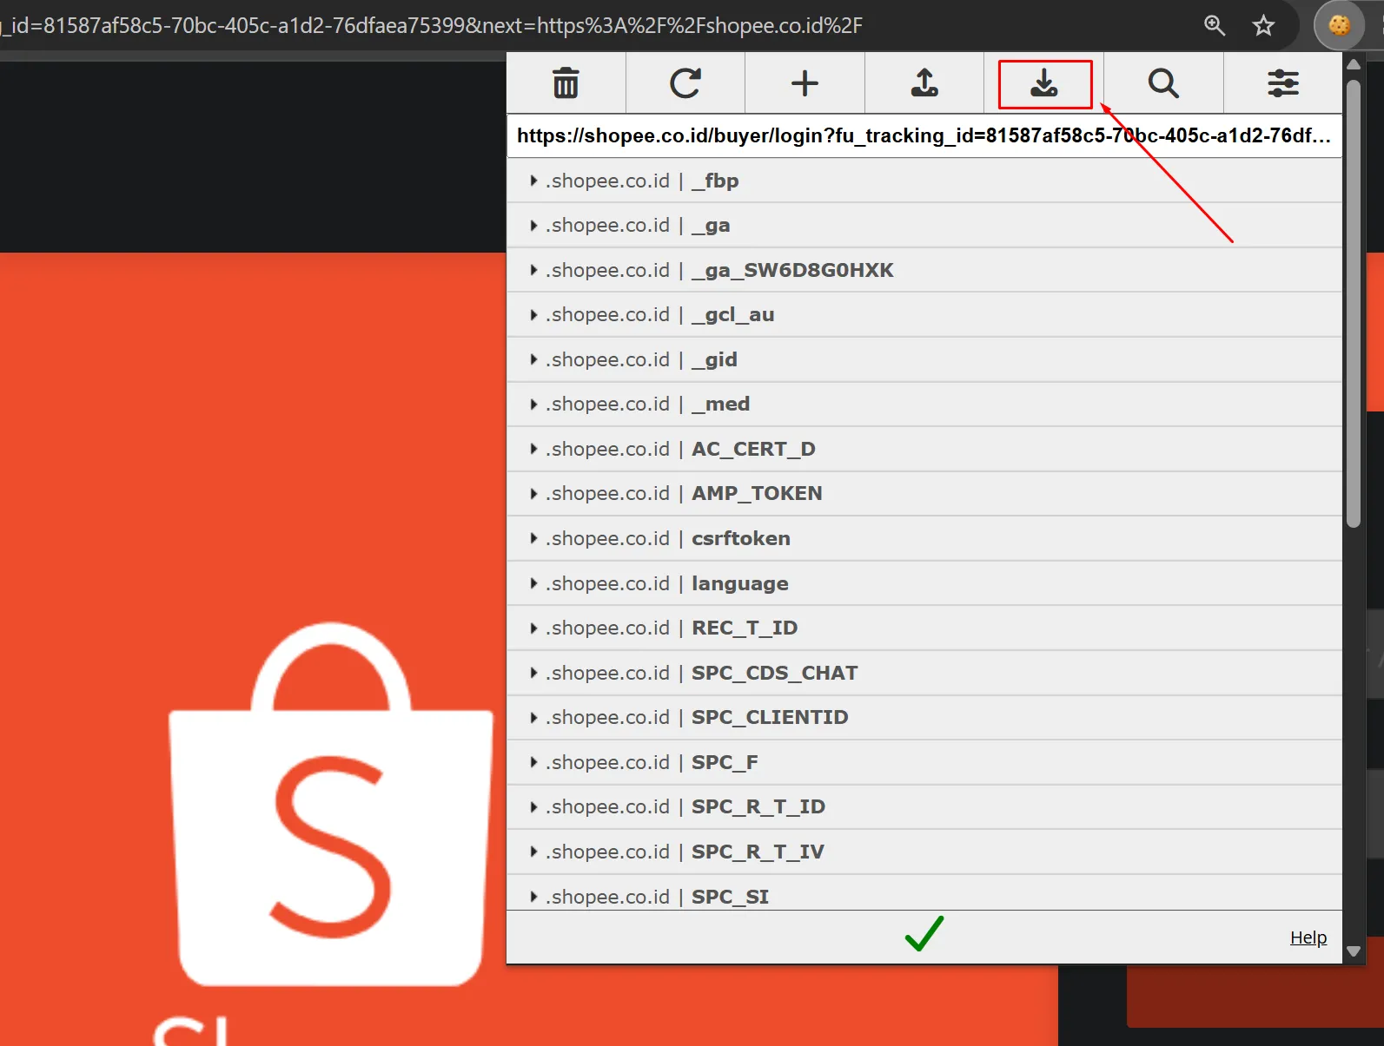Click the popup scrollbar up arrow
Image resolution: width=1384 pixels, height=1046 pixels.
point(1354,64)
